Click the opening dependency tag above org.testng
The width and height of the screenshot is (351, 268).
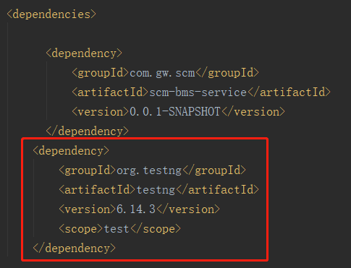71,151
